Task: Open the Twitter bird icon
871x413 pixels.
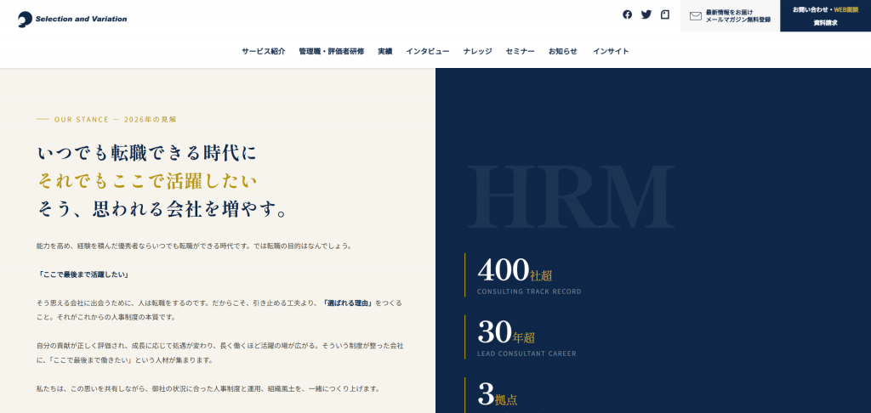Action: [x=646, y=15]
